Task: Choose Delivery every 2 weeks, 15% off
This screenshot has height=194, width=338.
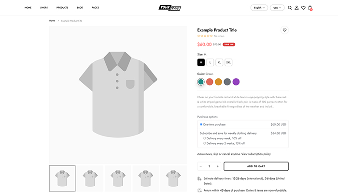Action: (x=205, y=143)
